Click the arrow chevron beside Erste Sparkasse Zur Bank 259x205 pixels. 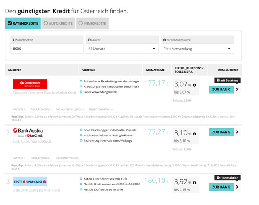pos(237,187)
